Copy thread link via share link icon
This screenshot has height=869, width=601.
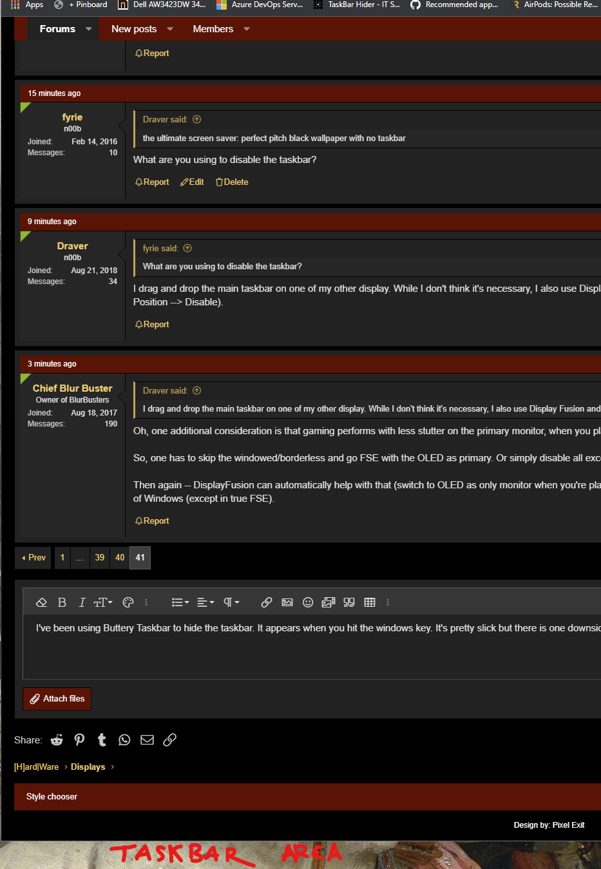[x=169, y=740]
